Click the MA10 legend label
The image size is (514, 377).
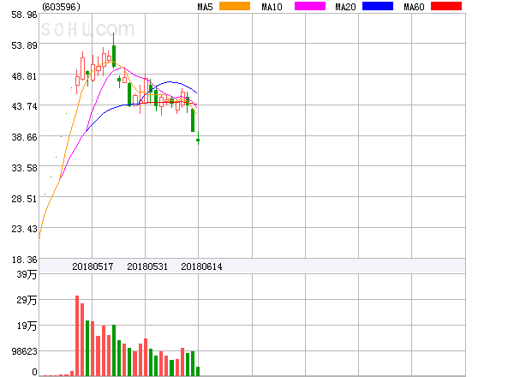pos(272,7)
